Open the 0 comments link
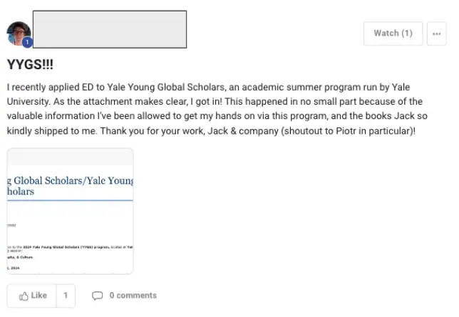This screenshot has width=459, height=317. click(x=133, y=296)
